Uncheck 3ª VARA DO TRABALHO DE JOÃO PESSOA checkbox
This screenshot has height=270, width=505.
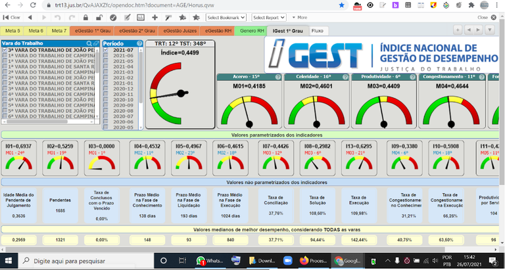coord(5,50)
